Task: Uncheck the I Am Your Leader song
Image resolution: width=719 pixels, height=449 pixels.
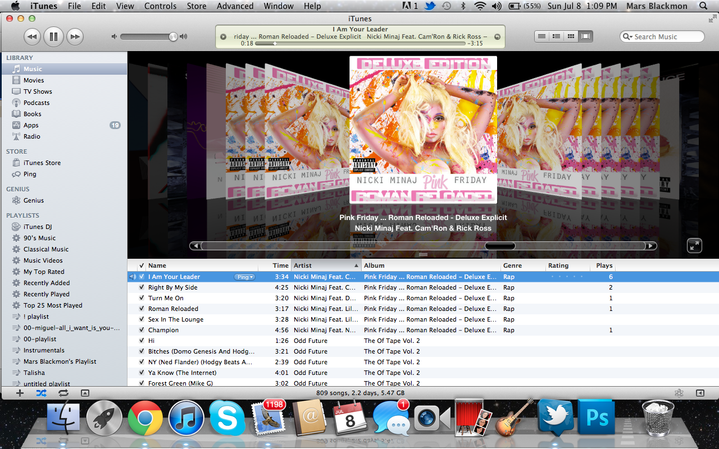Action: (142, 277)
